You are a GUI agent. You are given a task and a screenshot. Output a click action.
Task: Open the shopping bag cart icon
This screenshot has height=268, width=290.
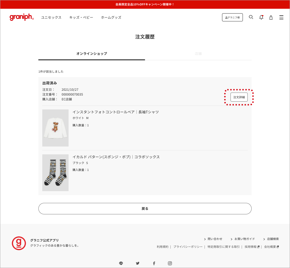coord(271,17)
